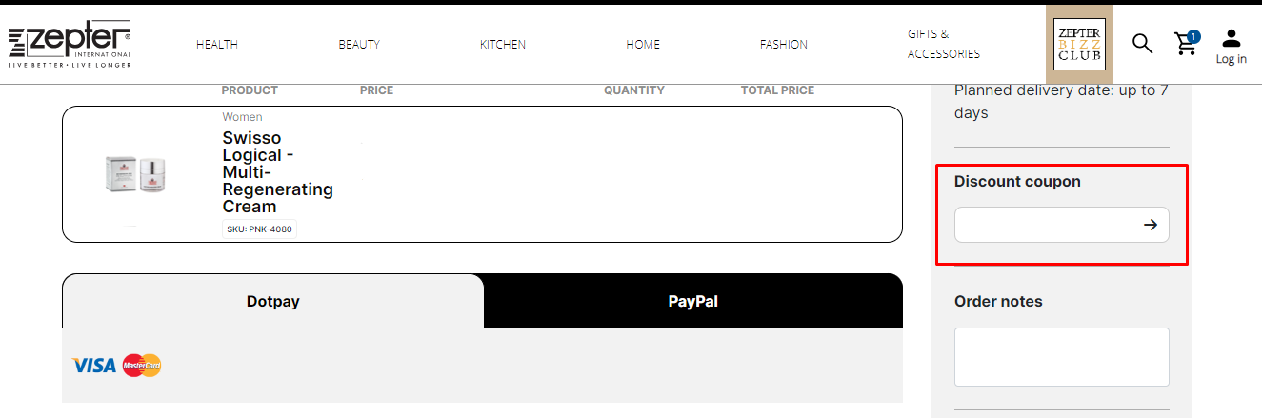View the cream product thumbnail image
Image resolution: width=1262 pixels, height=418 pixels.
point(134,175)
